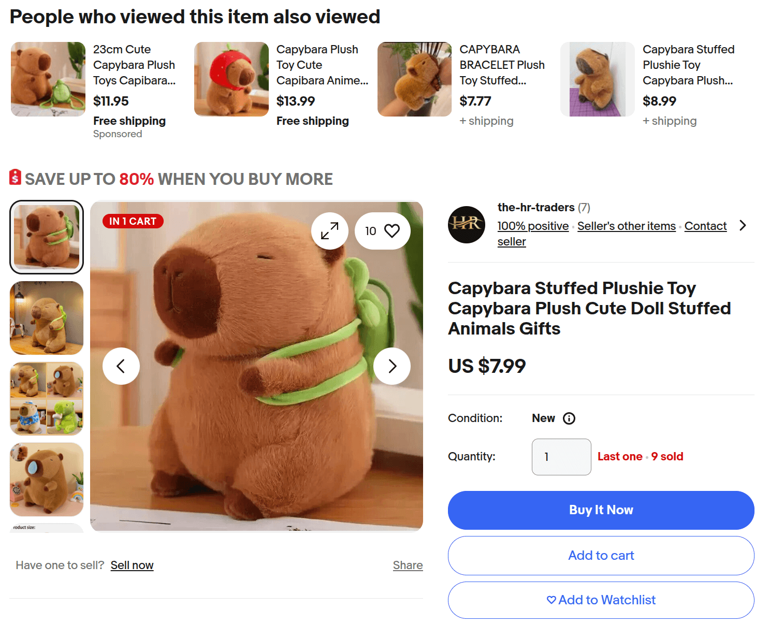
Task: Select the second capybara thumbnail on shelf
Action: coord(47,318)
